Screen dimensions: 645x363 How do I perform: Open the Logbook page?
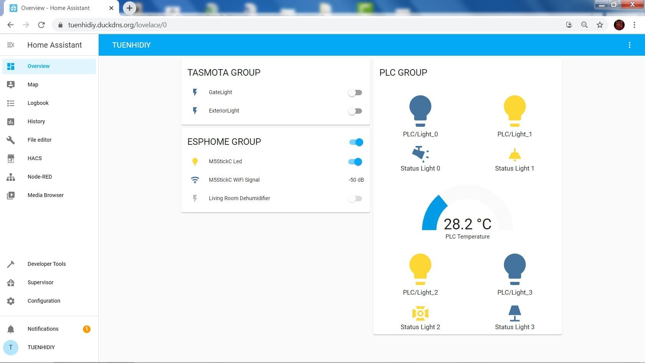coord(49,103)
